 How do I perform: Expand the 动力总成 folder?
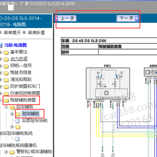pyautogui.click(x=1, y=59)
